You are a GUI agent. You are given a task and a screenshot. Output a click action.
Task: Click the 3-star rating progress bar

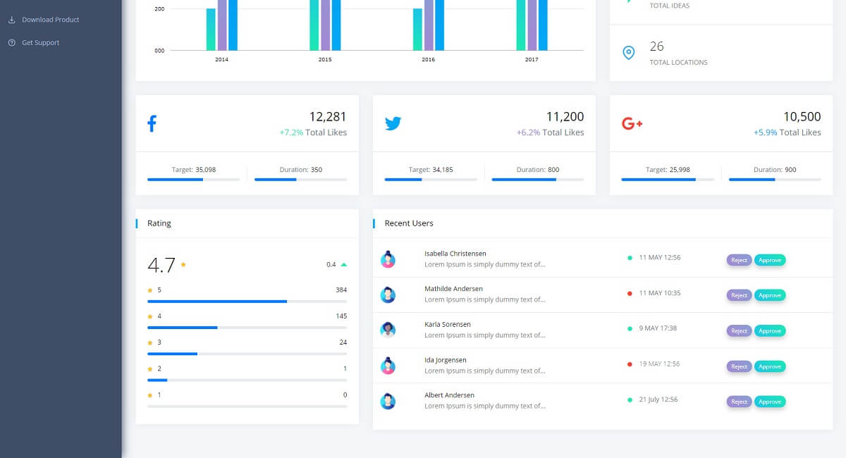[247, 354]
